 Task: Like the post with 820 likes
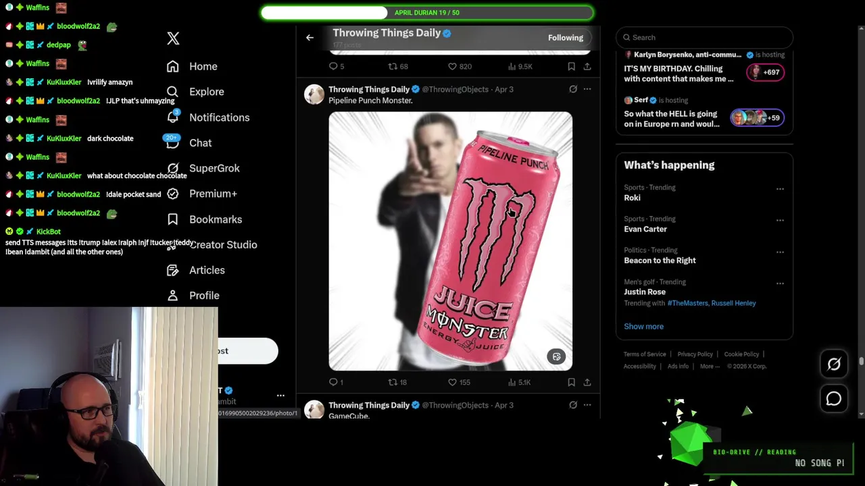coord(452,66)
